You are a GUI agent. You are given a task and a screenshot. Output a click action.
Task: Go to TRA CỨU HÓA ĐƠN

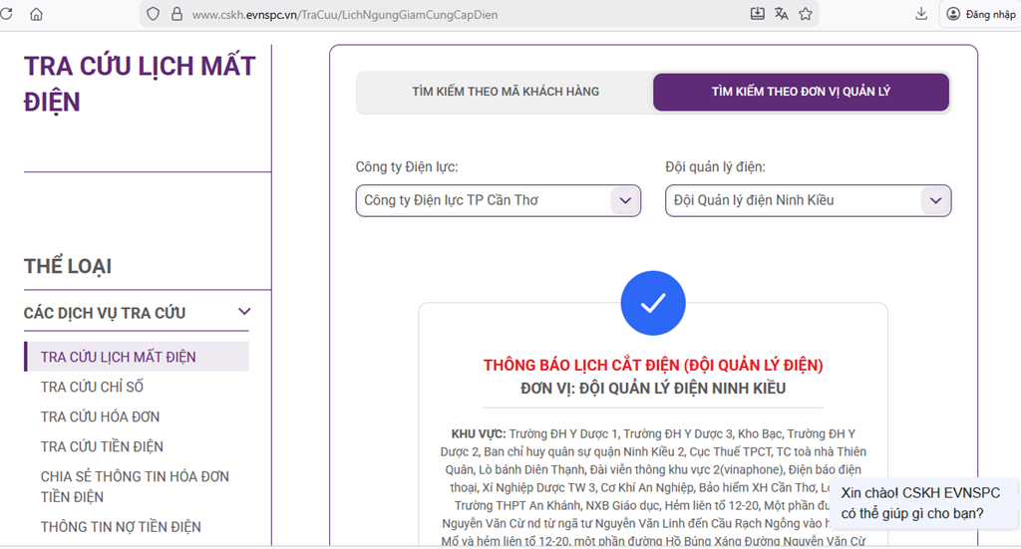100,416
